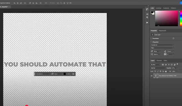Select the 3D roll object icon
This screenshot has width=182, height=106.
tap(61, 3)
